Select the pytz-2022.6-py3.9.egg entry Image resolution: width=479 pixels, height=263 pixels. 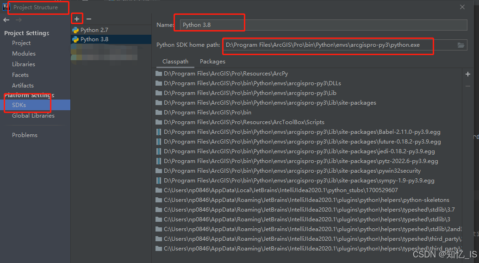[301, 161]
